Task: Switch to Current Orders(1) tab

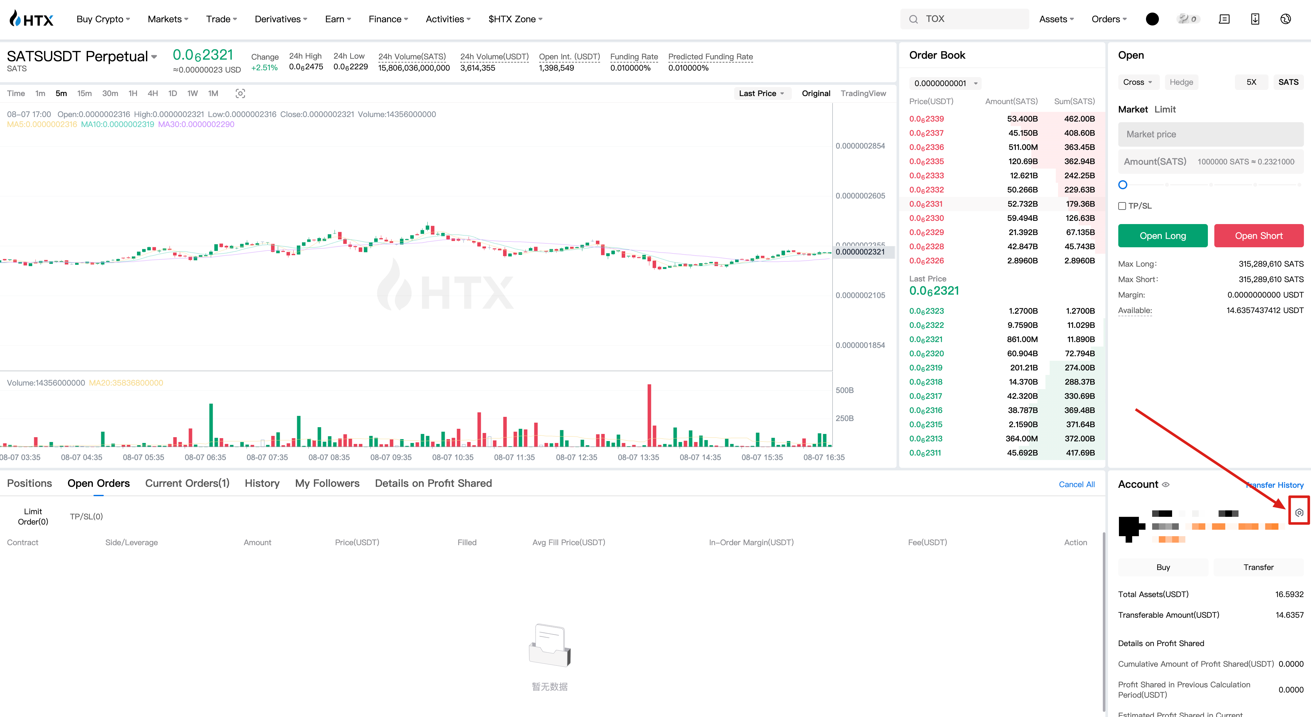Action: pos(187,483)
